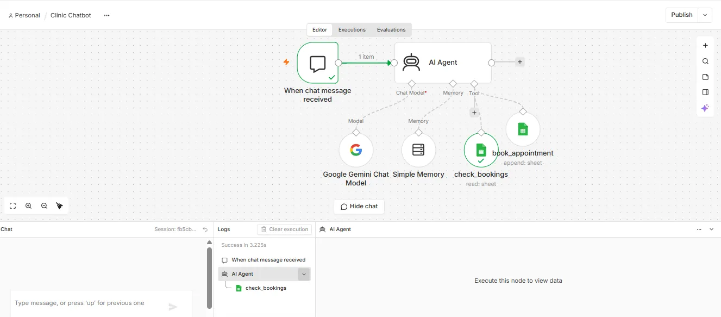Screen dimensions: 721x317
Task: Switch to the Evaluations tab
Action: pyautogui.click(x=391, y=30)
